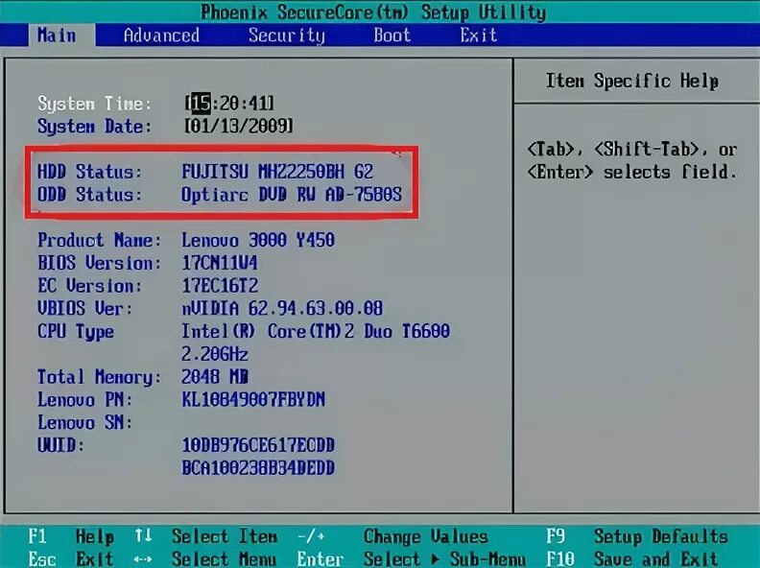Click the BIOS Version label
This screenshot has width=760, height=568.
click(x=100, y=263)
